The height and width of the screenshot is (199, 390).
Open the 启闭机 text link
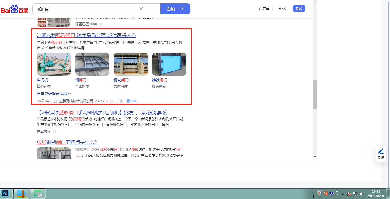(x=42, y=80)
